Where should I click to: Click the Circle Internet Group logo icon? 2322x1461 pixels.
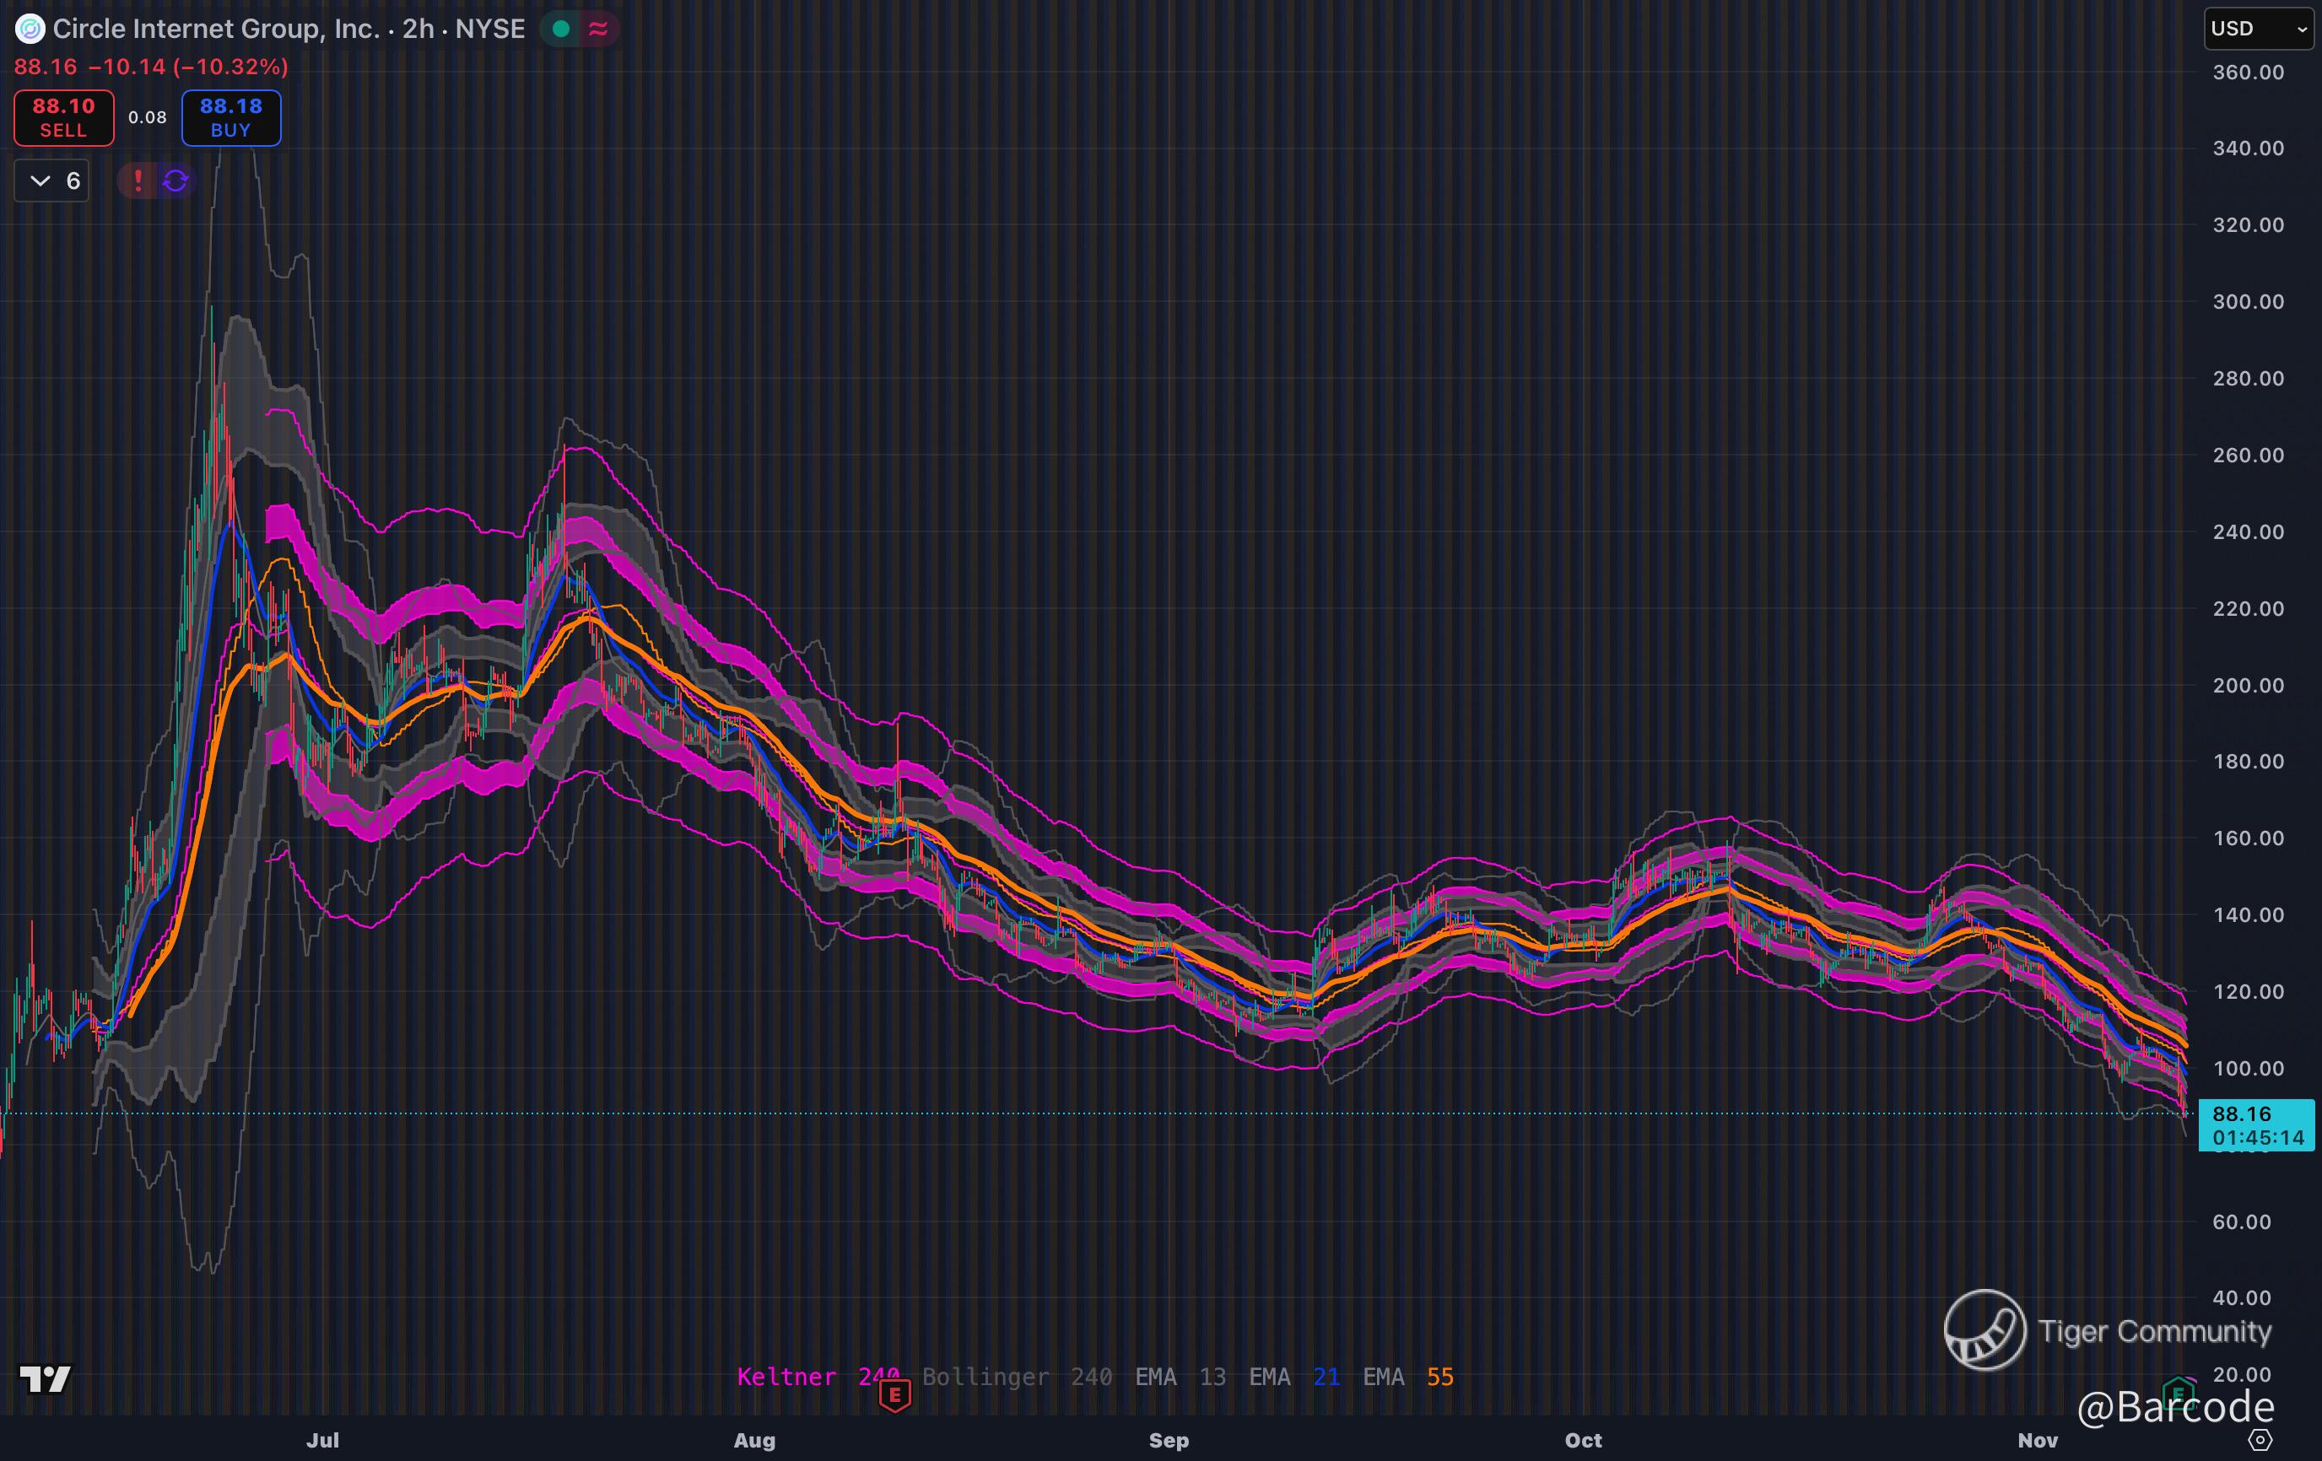coord(30,29)
